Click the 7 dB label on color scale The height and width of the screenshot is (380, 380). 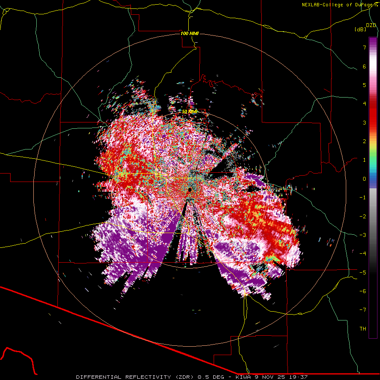(364, 47)
